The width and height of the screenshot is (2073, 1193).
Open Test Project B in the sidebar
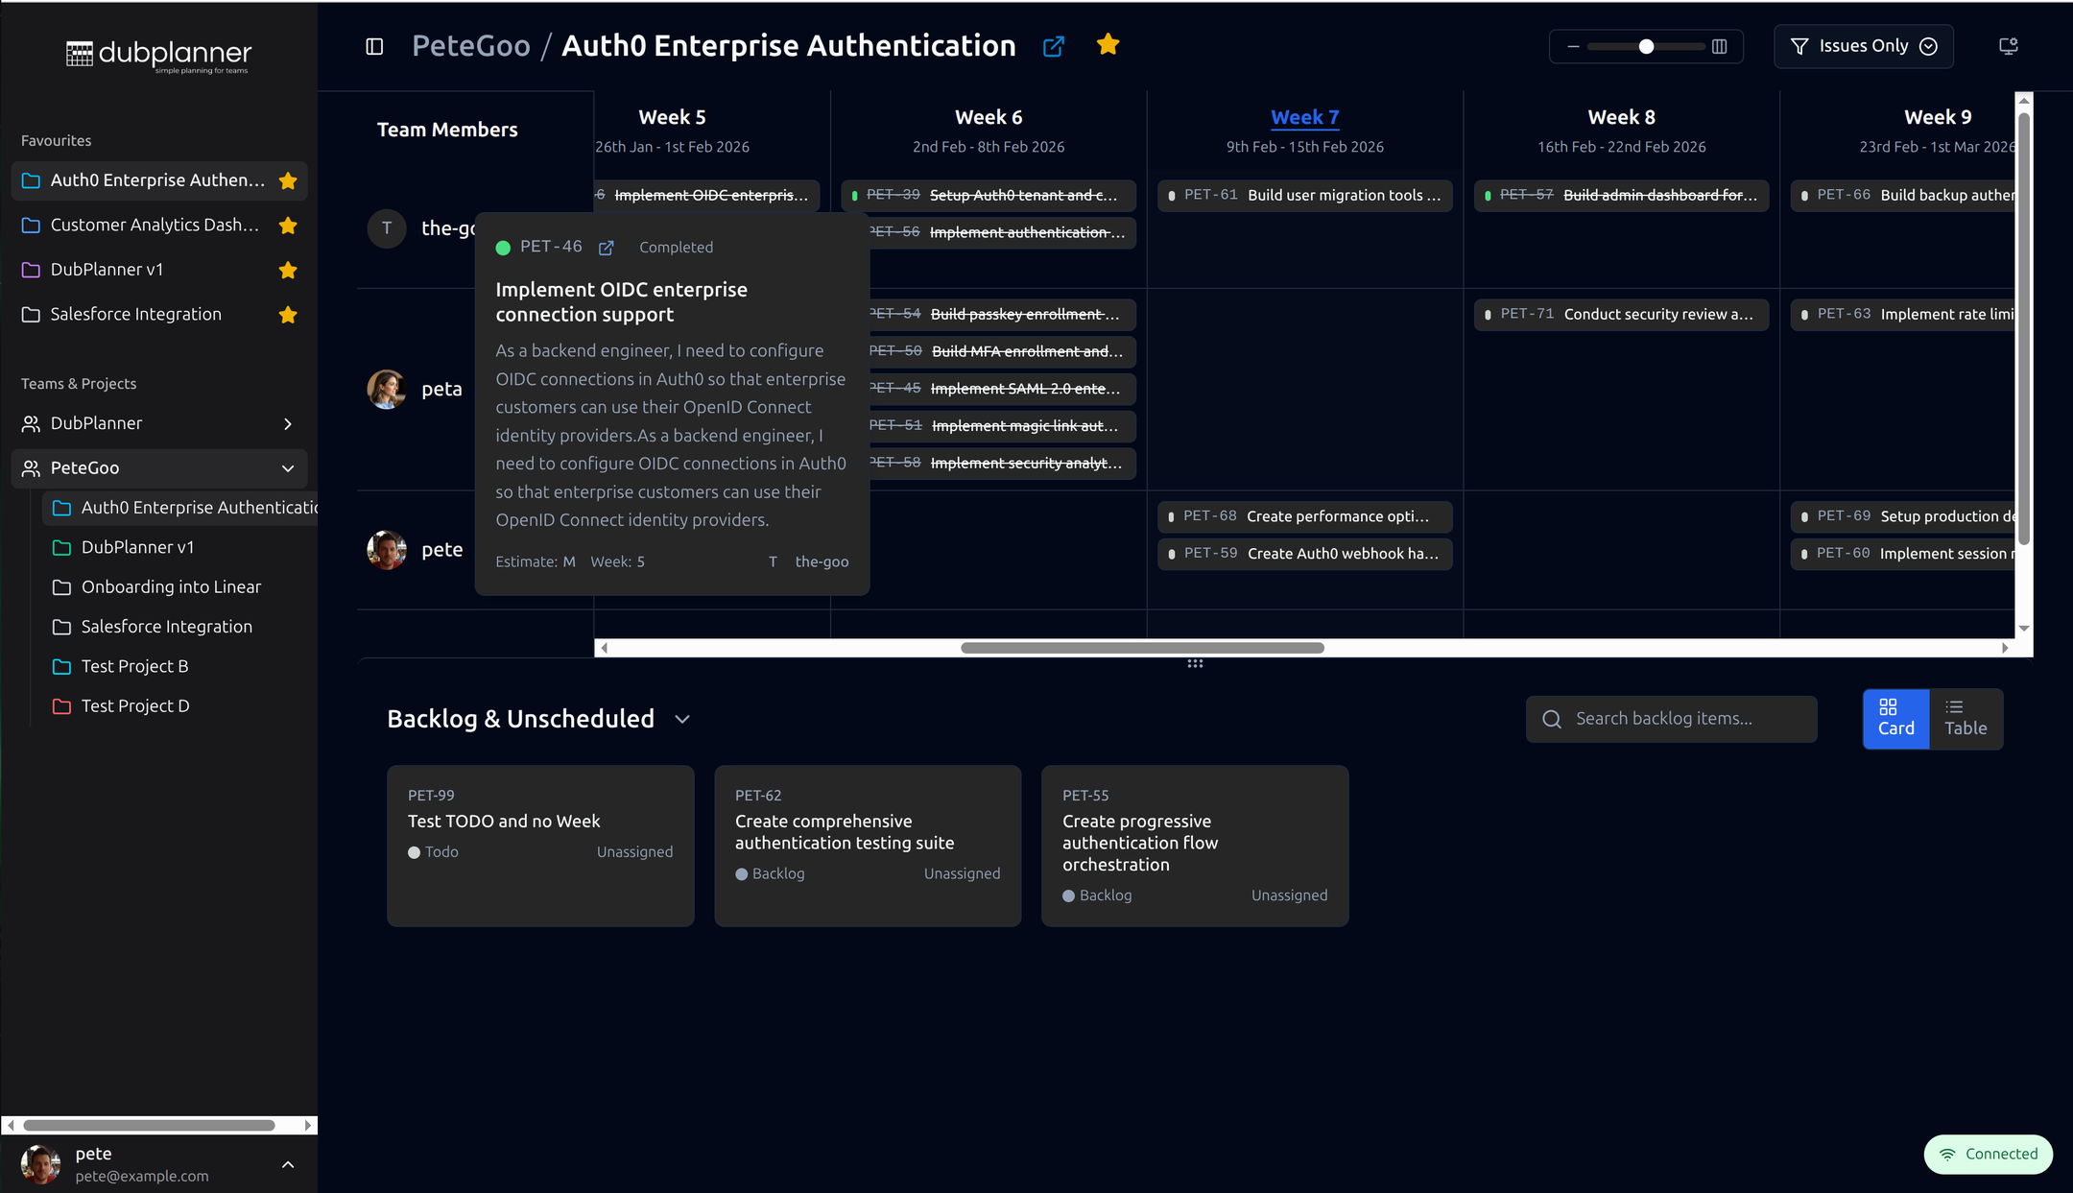coord(134,666)
